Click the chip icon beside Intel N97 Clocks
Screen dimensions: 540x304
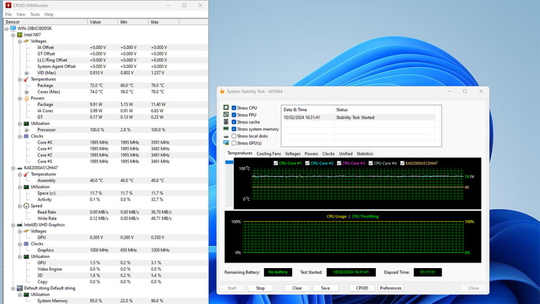[26, 136]
